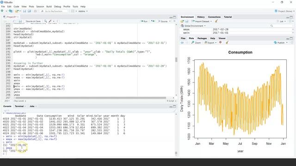
Task: Click the console vertical scrollbar thumb
Action: pos(176,153)
